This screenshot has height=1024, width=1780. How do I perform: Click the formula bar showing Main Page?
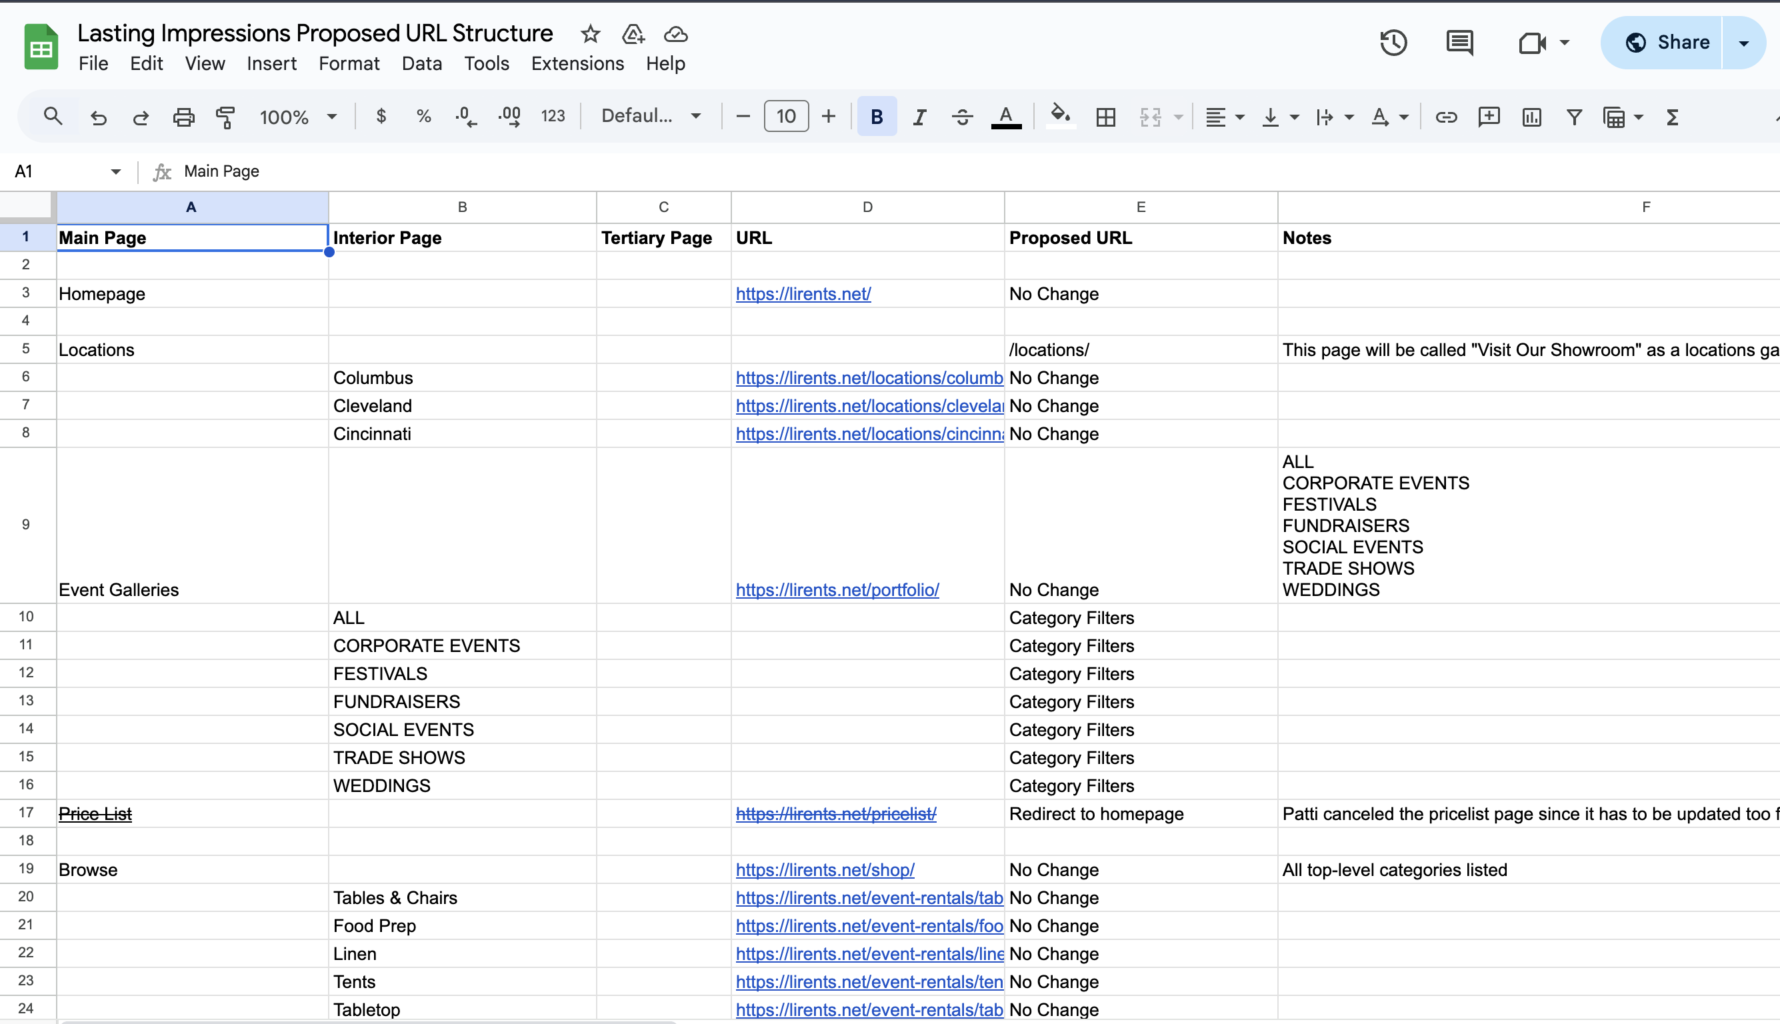(977, 171)
